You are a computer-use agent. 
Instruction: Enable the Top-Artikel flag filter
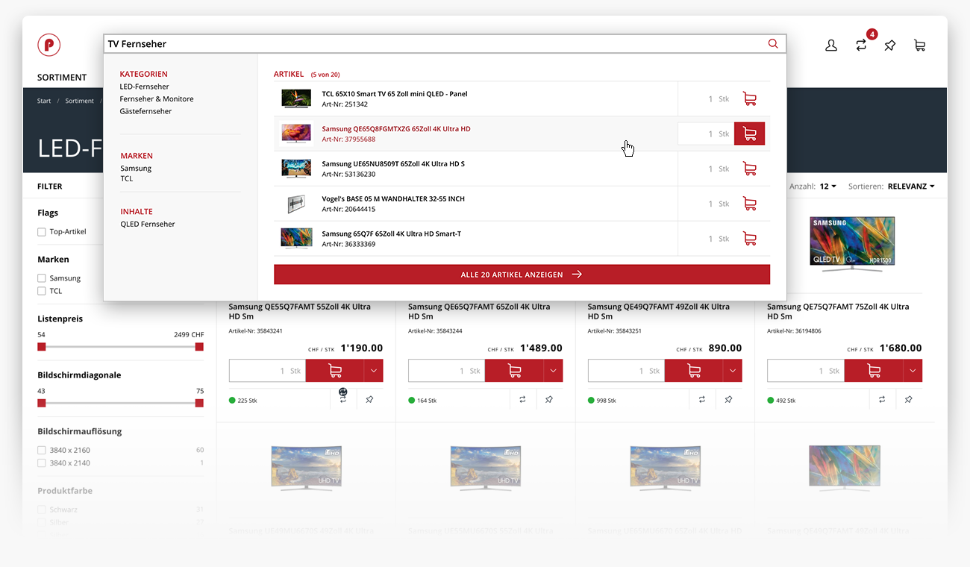42,232
